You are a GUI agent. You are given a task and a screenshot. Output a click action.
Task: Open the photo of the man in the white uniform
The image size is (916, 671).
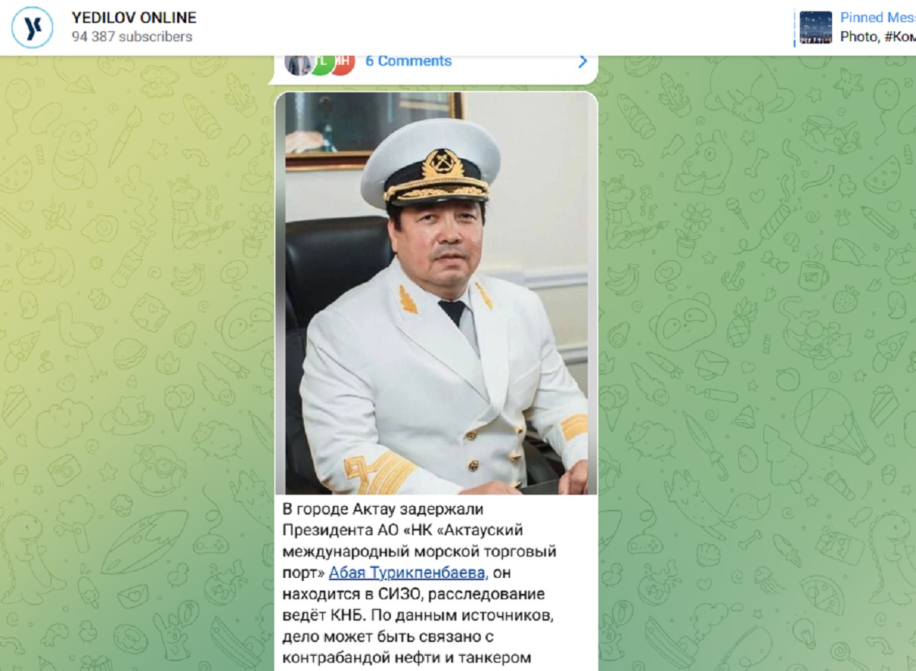tap(436, 293)
